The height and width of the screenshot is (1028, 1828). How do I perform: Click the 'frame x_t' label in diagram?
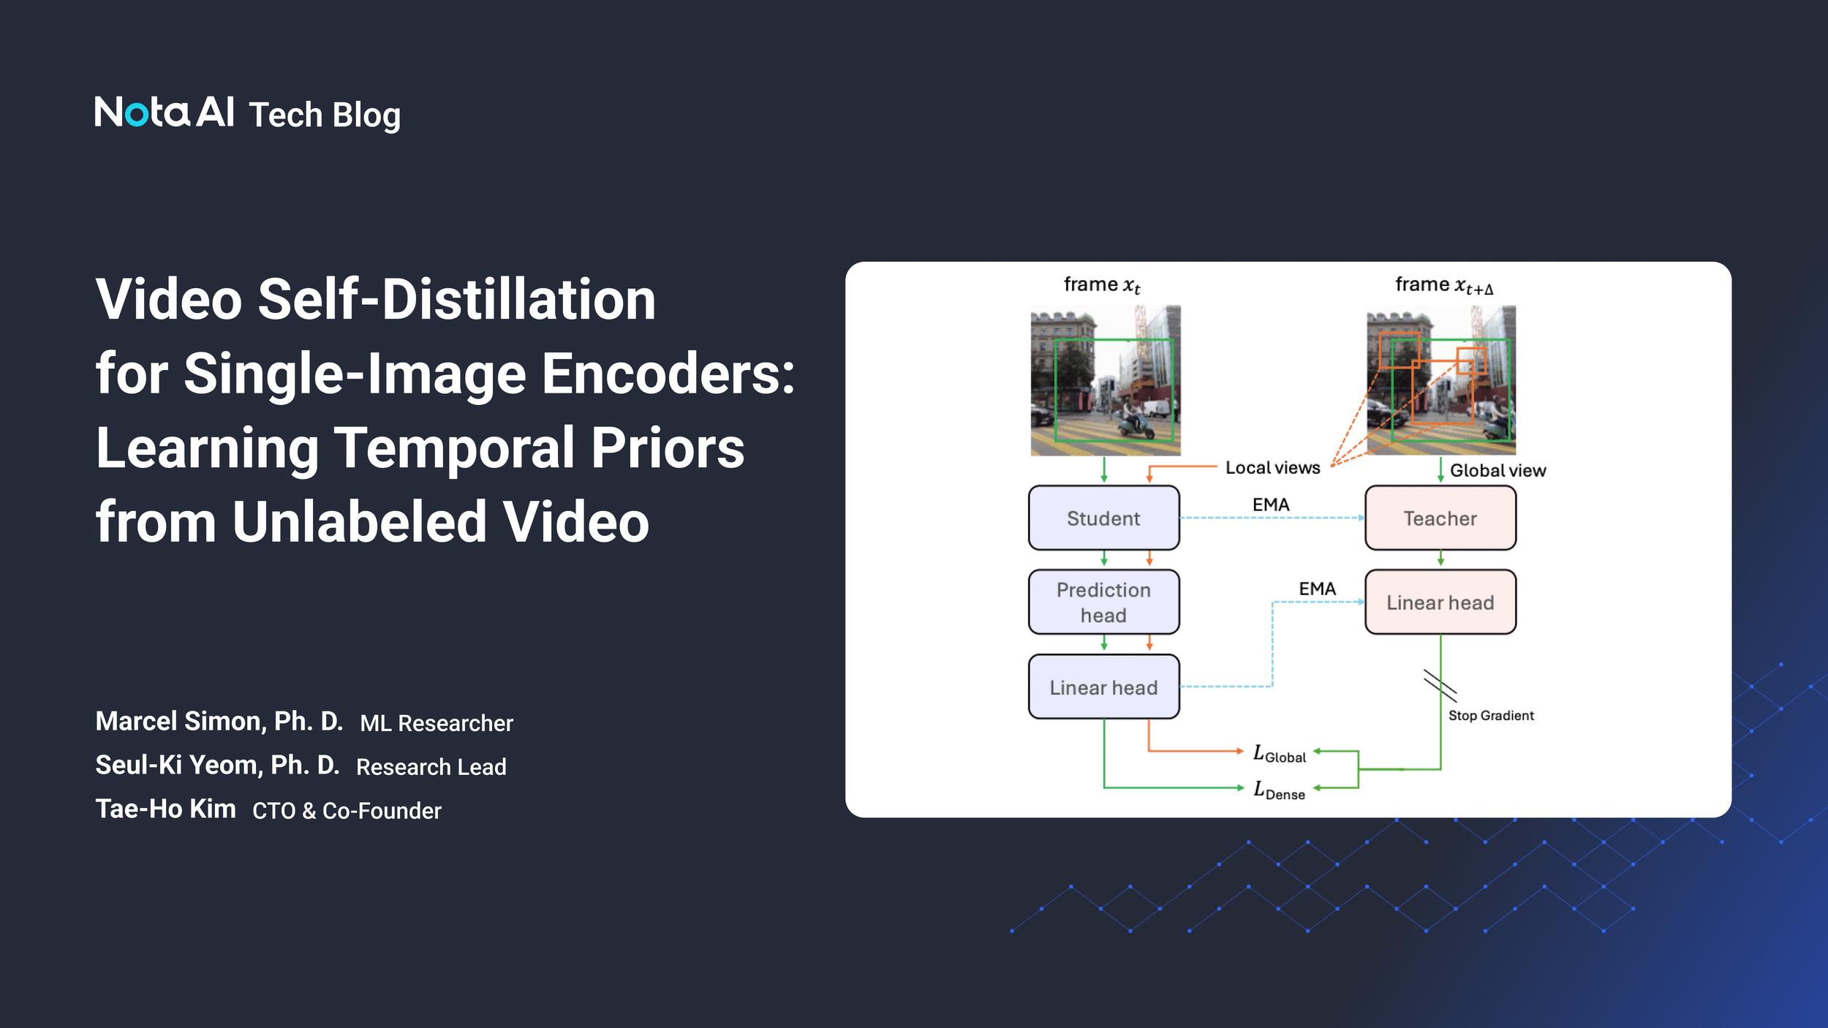(1102, 285)
